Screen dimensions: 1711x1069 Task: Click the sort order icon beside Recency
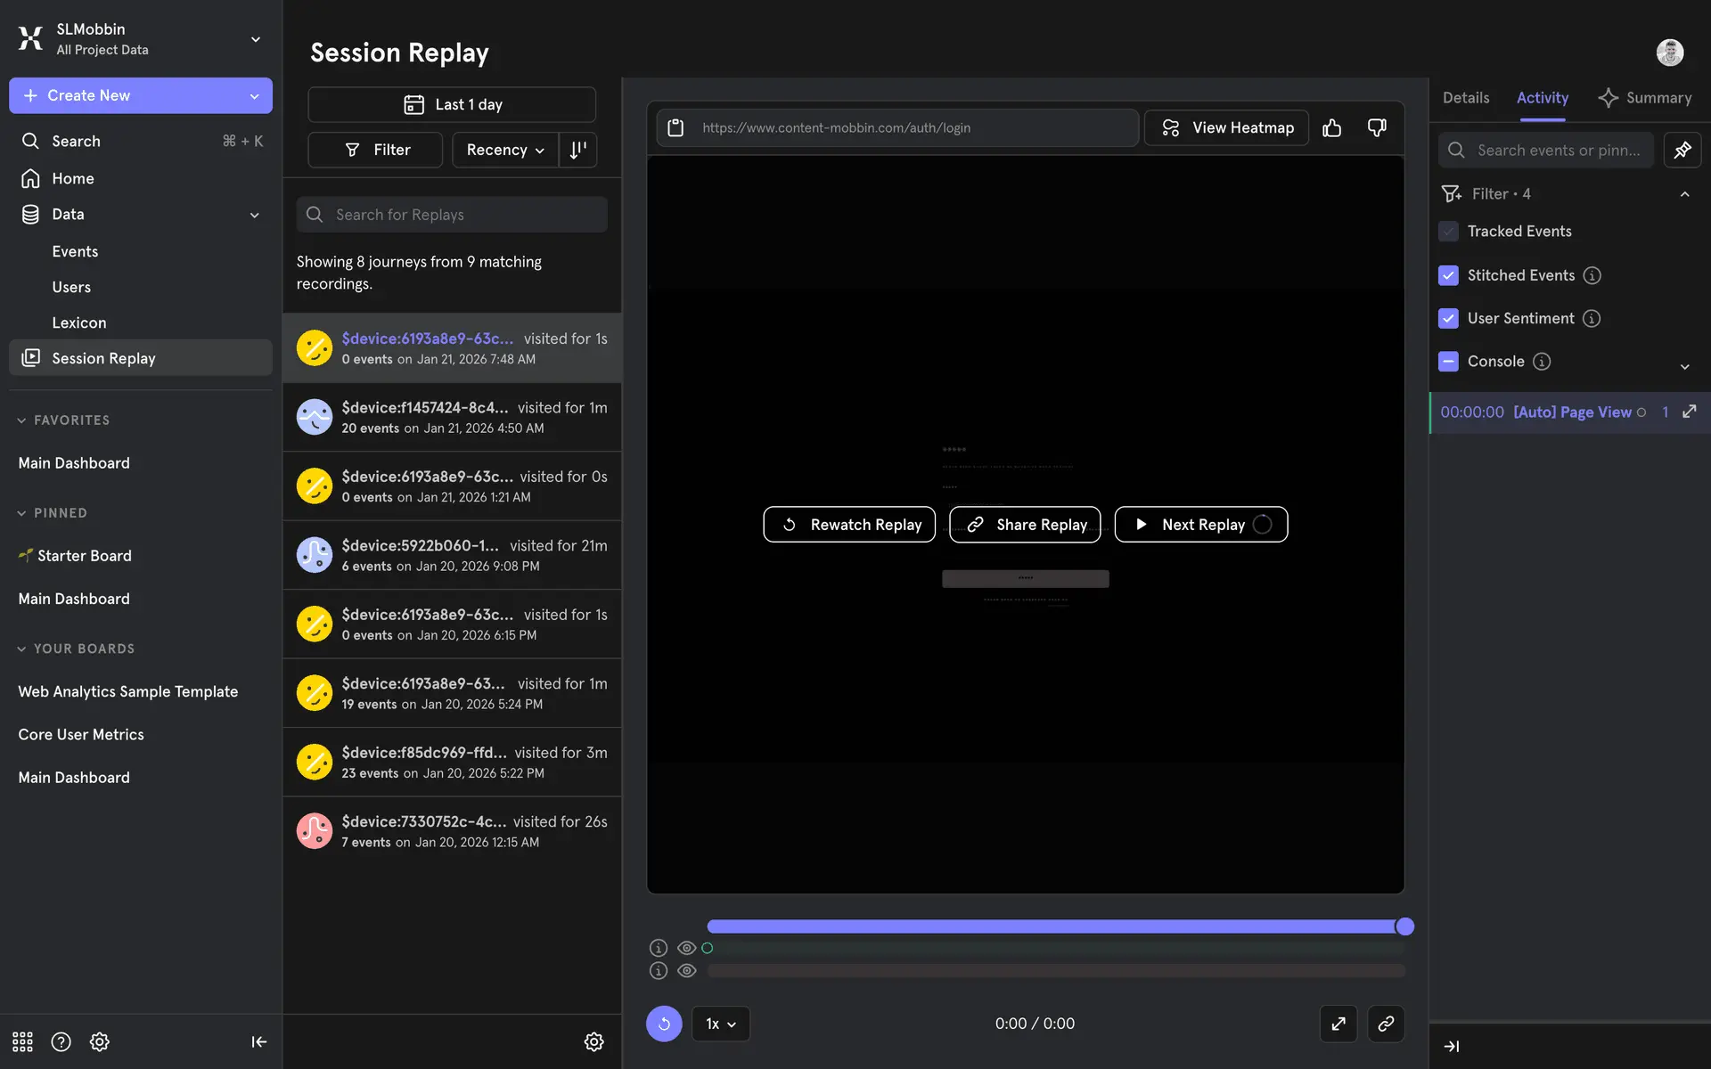(x=578, y=150)
